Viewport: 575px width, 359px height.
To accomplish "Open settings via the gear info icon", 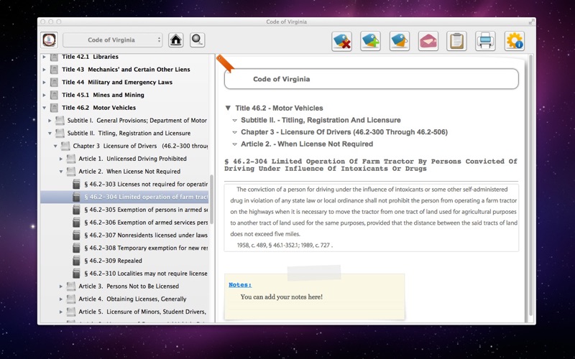I will [x=514, y=41].
